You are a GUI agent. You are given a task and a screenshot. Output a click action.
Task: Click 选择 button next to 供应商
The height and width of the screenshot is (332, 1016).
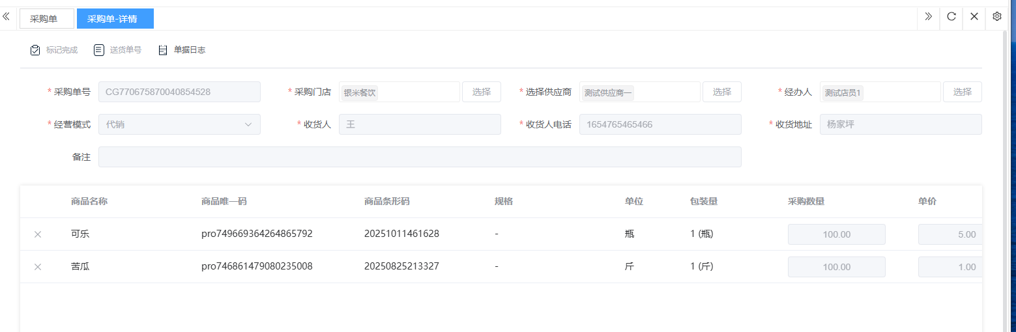coord(721,92)
